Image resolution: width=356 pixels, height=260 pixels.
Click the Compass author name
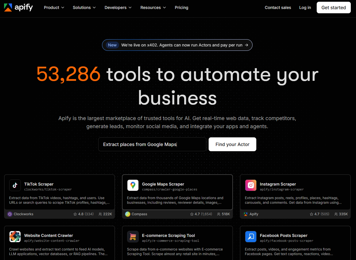[x=139, y=214]
